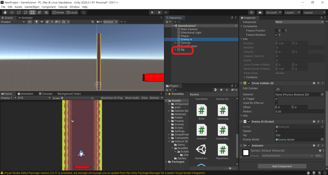Toggle Mute Audio in Game view

[x=132, y=98]
